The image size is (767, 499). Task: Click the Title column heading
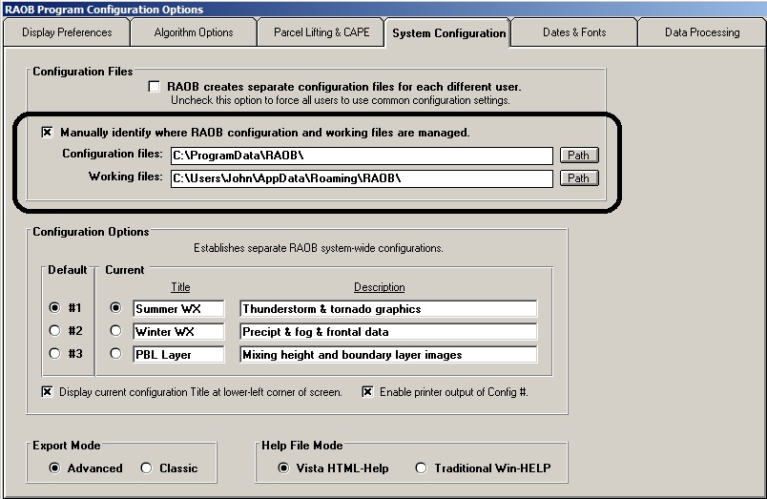(180, 287)
